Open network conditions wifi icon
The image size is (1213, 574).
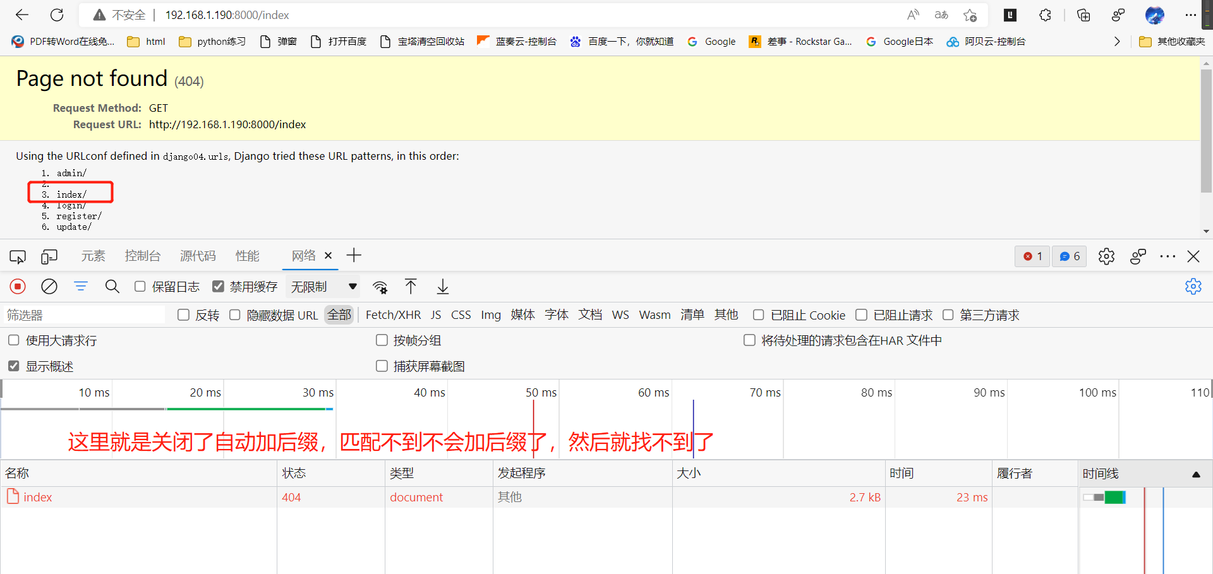coord(380,287)
